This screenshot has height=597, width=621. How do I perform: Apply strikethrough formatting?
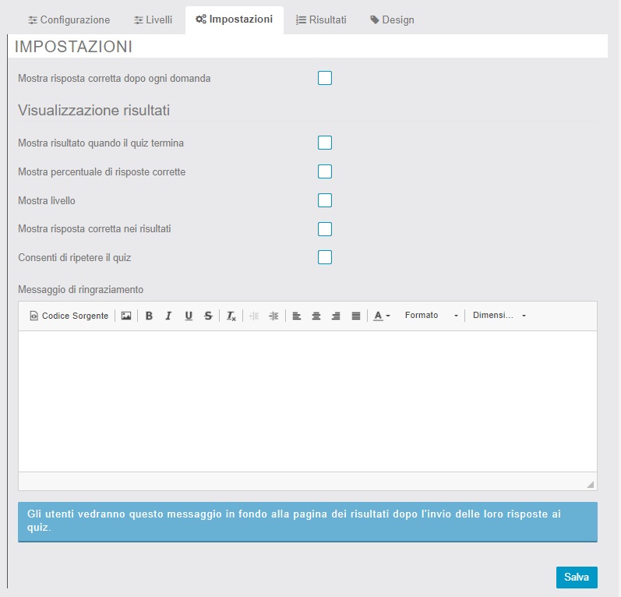pos(208,316)
